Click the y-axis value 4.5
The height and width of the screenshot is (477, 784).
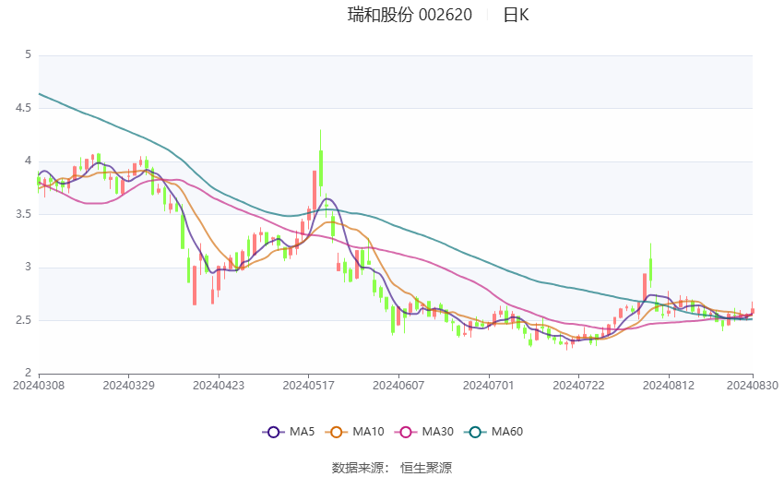click(x=23, y=108)
